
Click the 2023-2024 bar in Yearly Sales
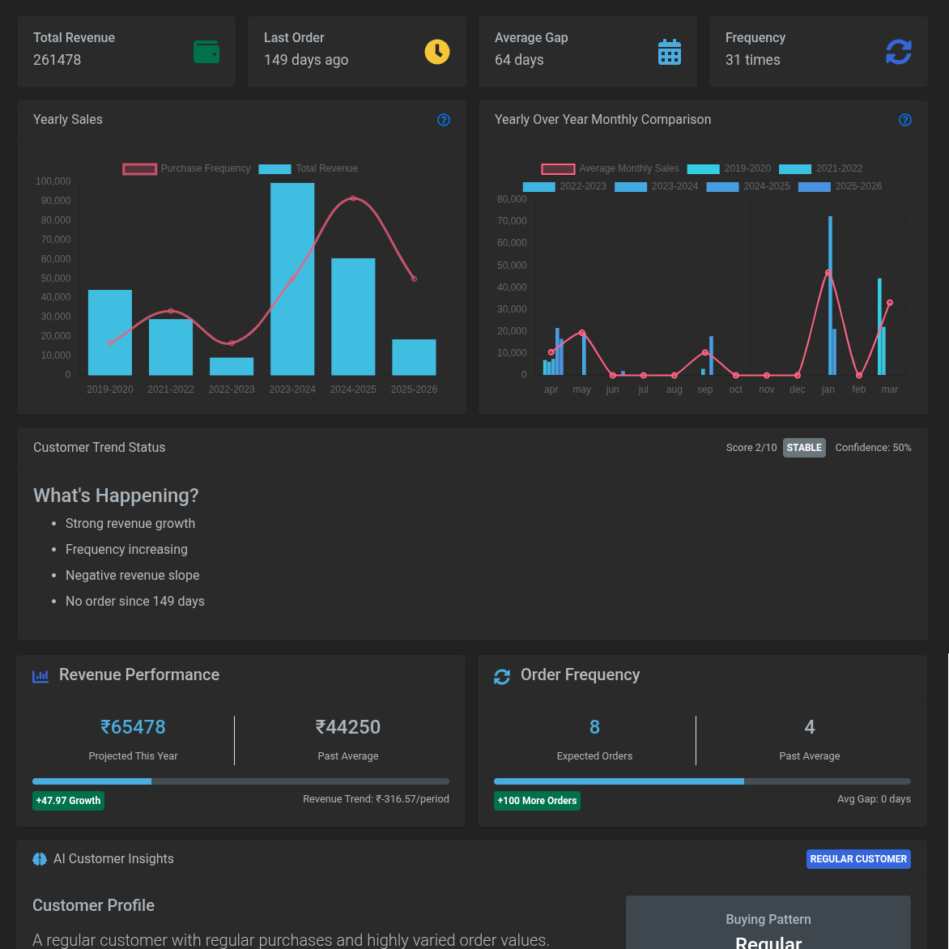coord(292,279)
